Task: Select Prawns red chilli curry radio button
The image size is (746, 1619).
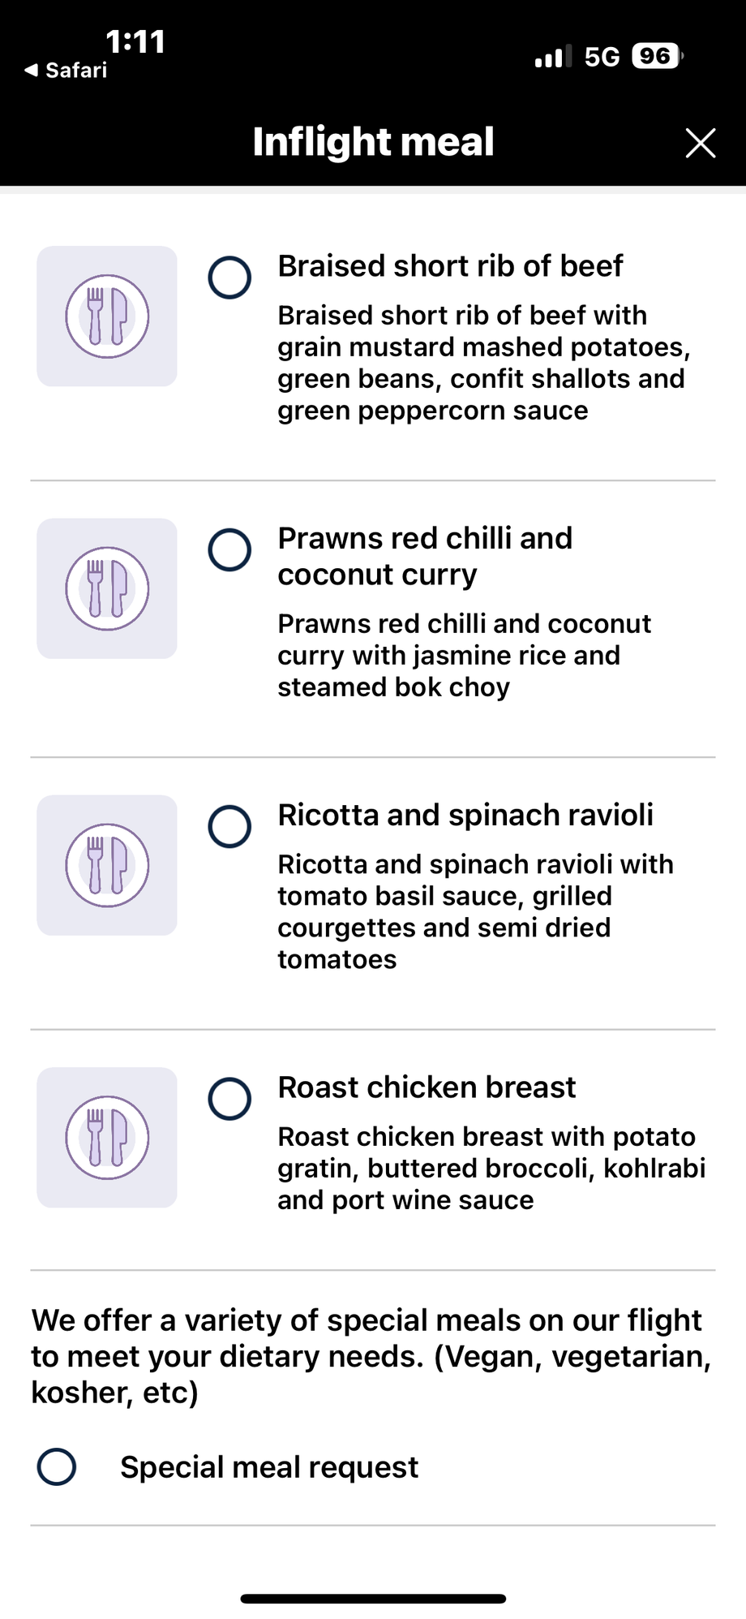Action: pos(229,550)
